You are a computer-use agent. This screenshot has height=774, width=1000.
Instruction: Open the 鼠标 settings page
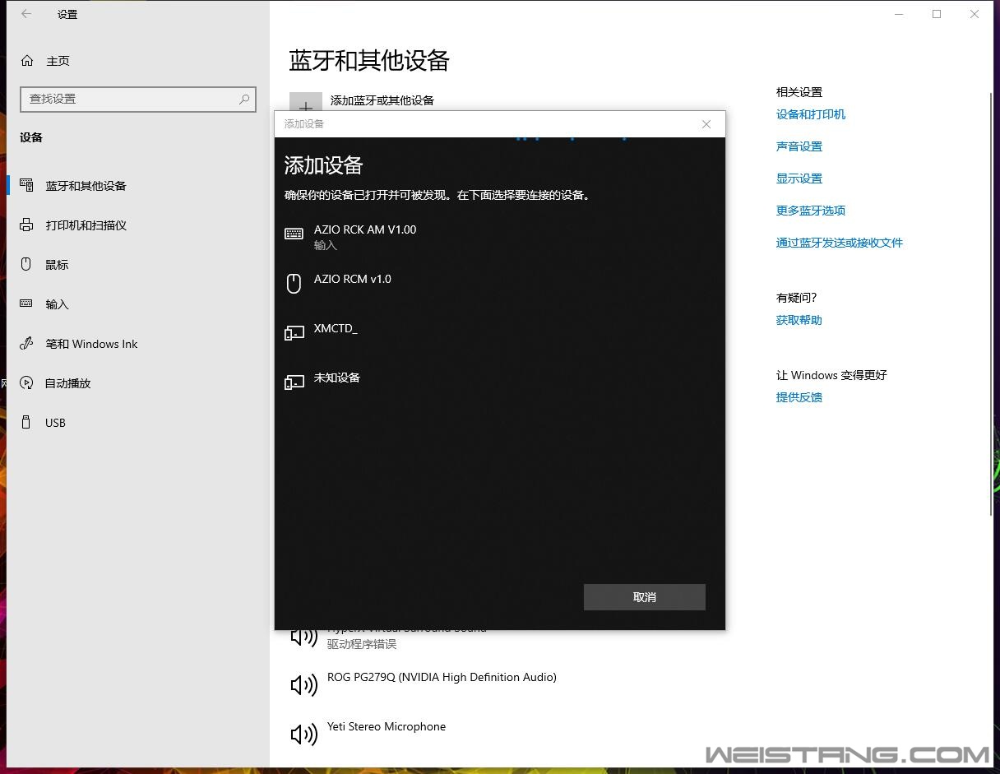click(x=138, y=265)
